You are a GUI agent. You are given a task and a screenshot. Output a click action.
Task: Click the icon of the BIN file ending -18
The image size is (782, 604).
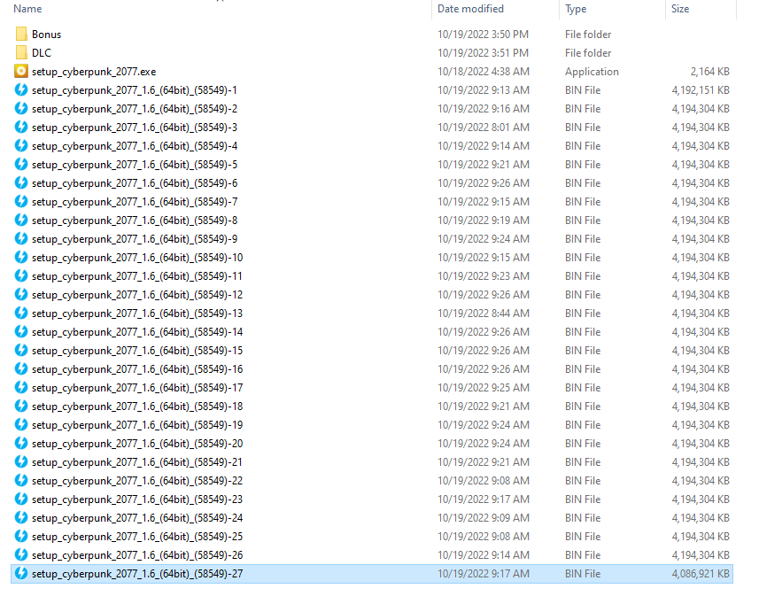coord(21,406)
